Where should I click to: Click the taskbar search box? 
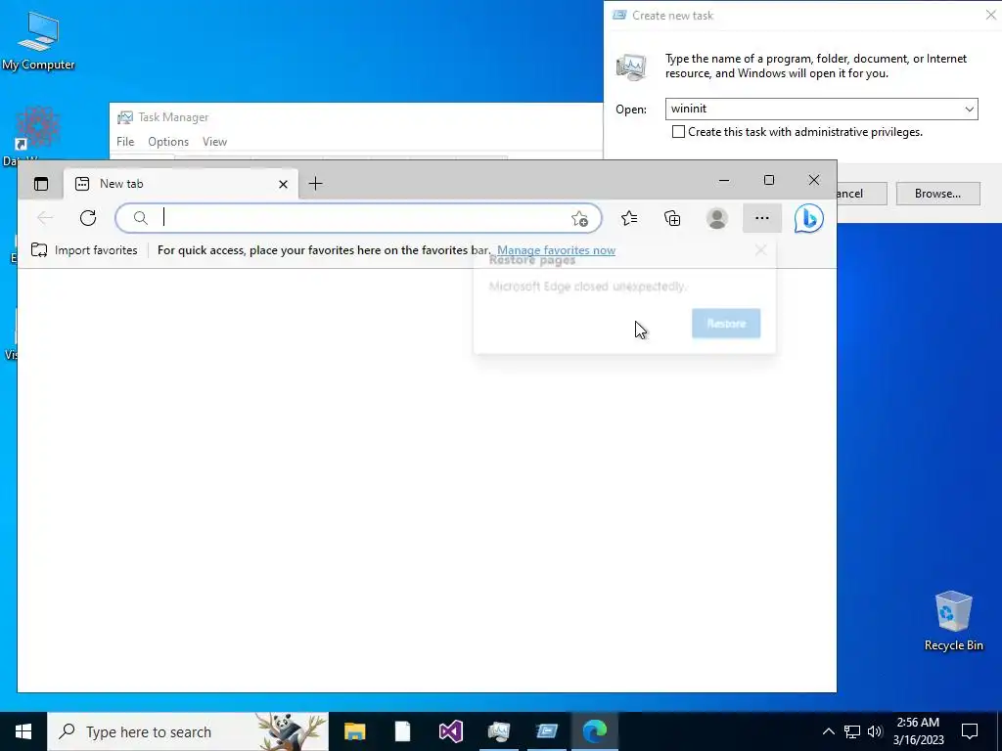point(188,731)
